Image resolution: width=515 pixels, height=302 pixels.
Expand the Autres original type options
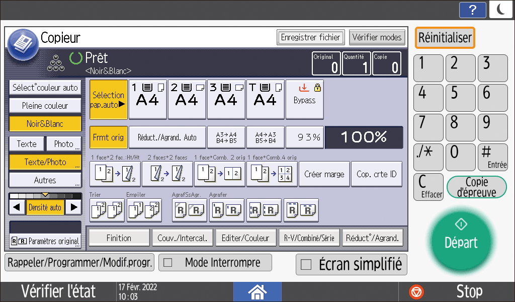45,180
